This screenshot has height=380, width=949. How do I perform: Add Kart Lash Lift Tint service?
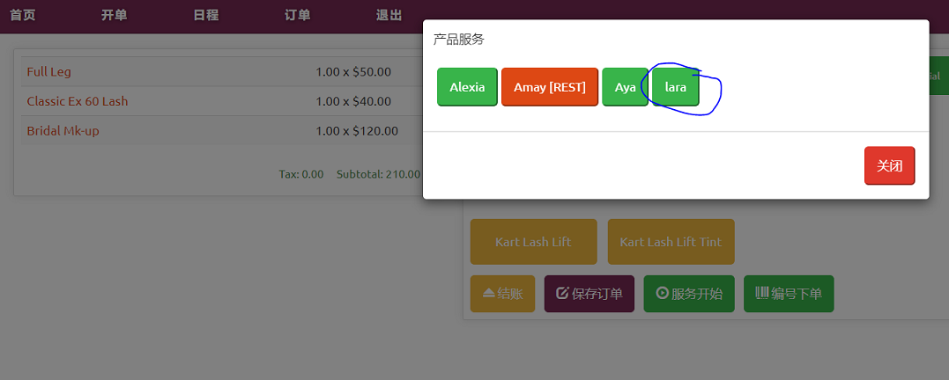click(x=671, y=242)
